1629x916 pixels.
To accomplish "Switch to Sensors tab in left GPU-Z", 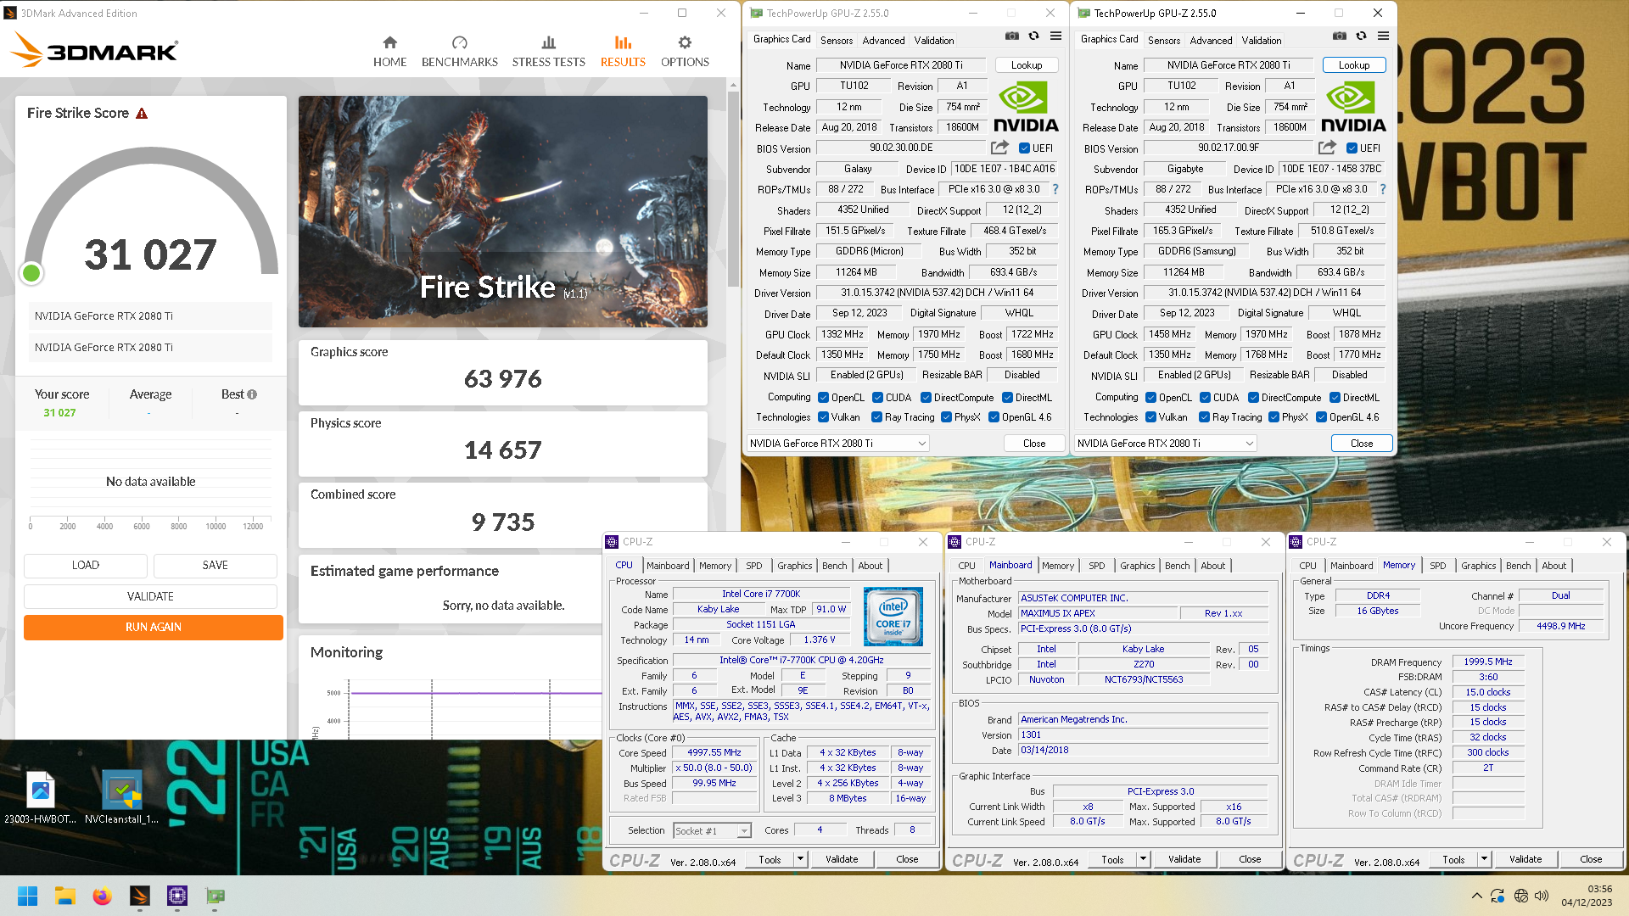I will 837,40.
